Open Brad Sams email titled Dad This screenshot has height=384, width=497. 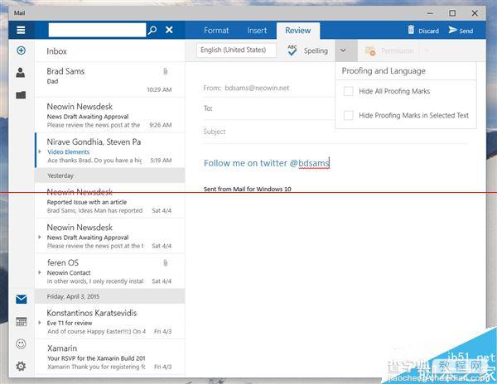(x=109, y=79)
